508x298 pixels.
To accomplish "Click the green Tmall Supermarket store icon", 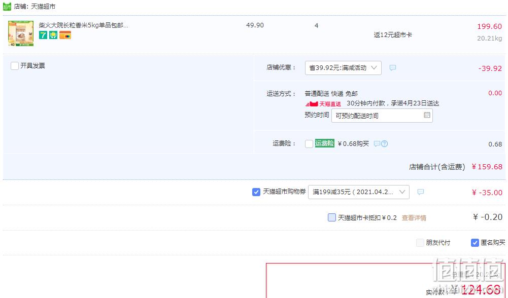I will (x=7, y=6).
